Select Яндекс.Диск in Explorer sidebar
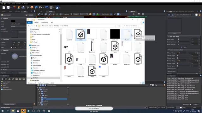This screenshot has height=113, width=202. pyautogui.click(x=36, y=50)
